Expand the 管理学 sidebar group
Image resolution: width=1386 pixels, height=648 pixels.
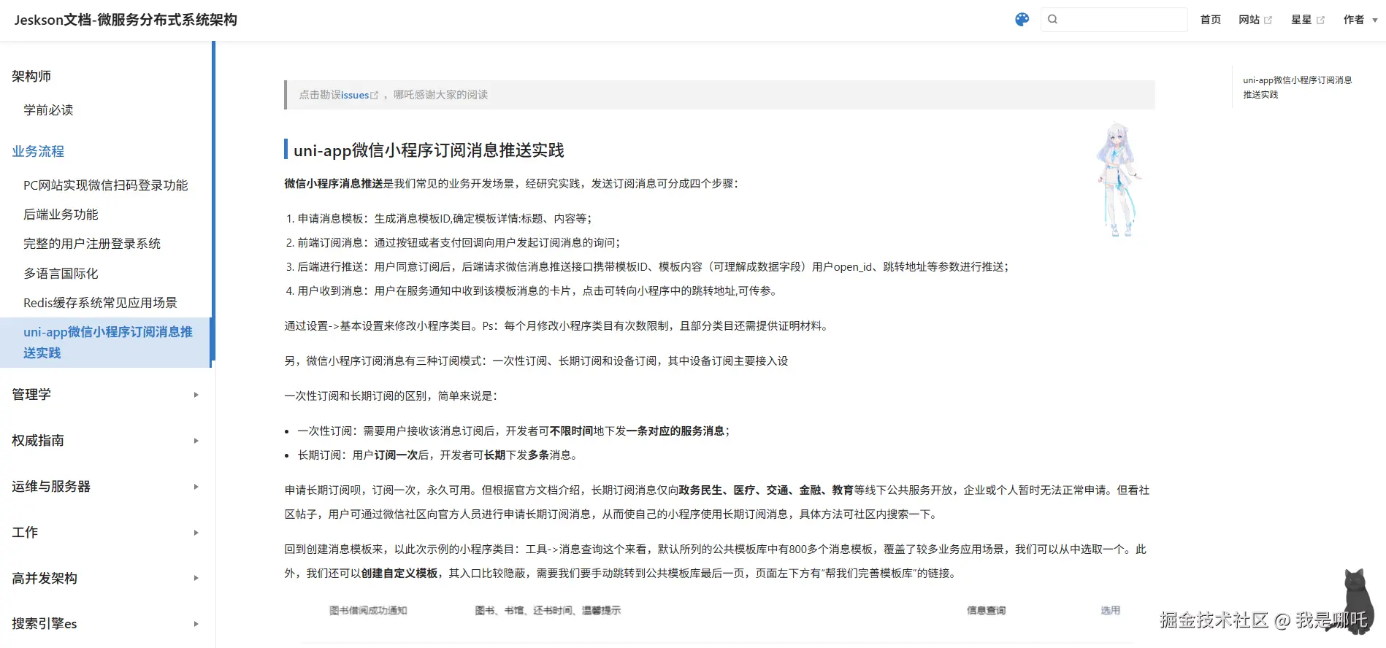pos(106,395)
